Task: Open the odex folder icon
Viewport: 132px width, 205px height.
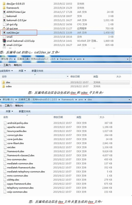Action: tap(4, 86)
